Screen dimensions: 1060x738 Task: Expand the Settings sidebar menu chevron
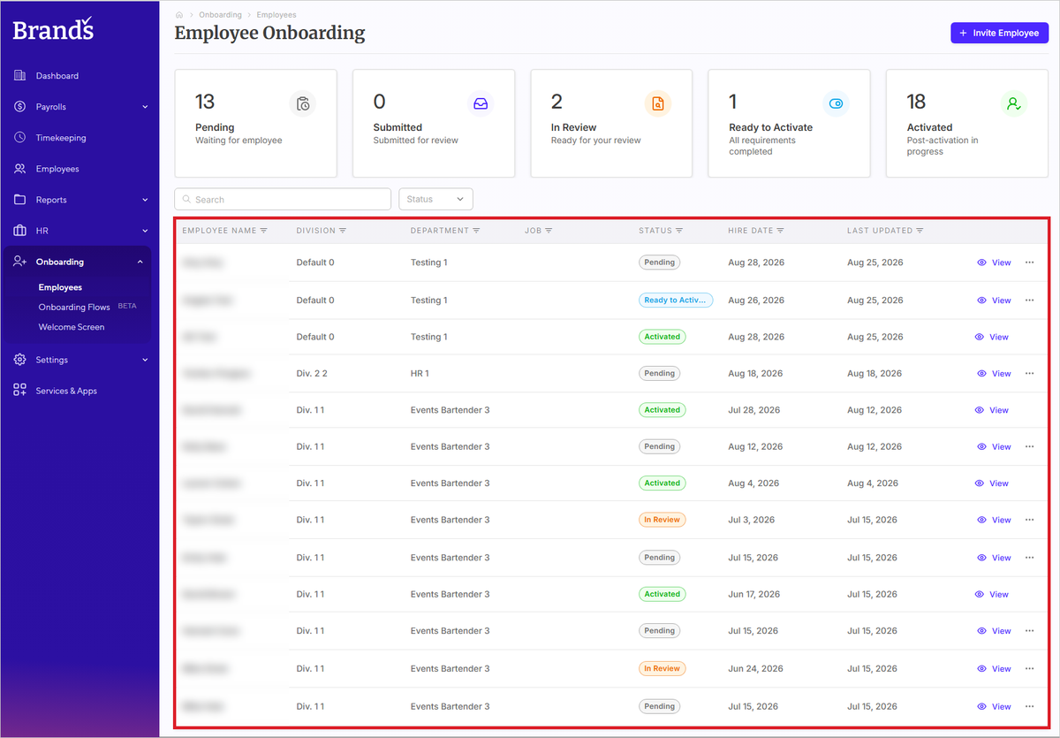click(x=145, y=360)
